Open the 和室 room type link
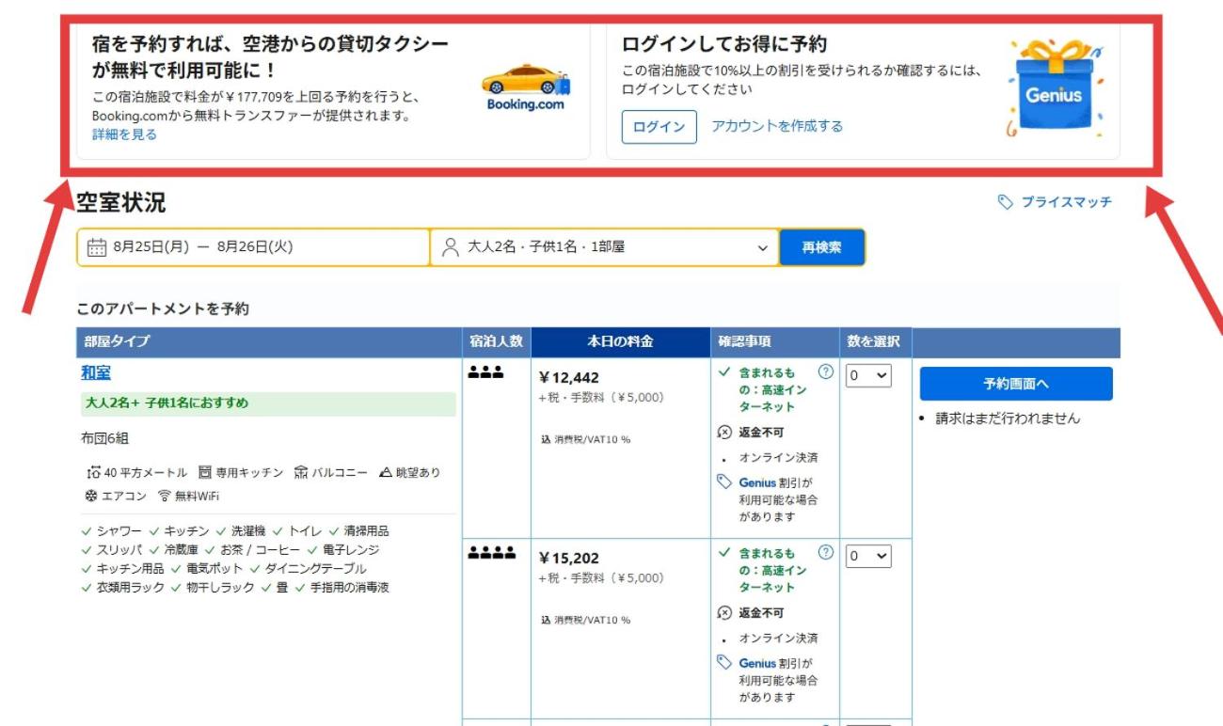This screenshot has width=1223, height=726. tap(96, 373)
